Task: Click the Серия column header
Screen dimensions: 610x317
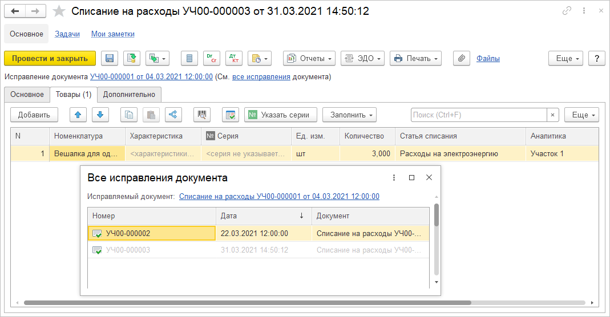Action: pyautogui.click(x=246, y=136)
